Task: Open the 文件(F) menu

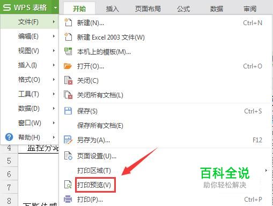Action: point(29,22)
